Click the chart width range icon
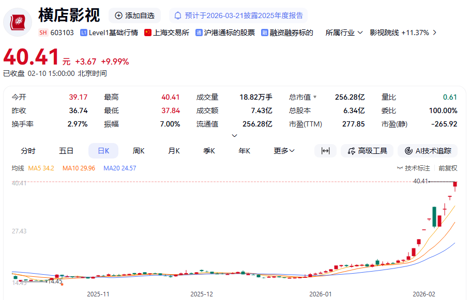Viewport: 470px width, 300px height. [325, 151]
